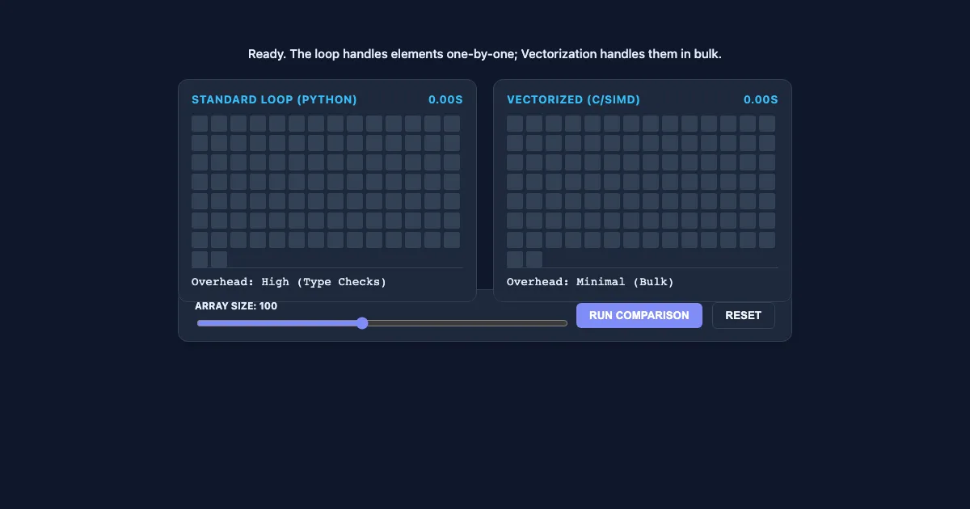Click the Overhead: High (Type Checks) label
Screen dimensions: 970x509
coord(289,282)
